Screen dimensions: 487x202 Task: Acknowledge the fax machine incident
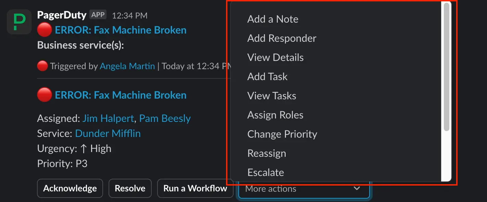(70, 188)
